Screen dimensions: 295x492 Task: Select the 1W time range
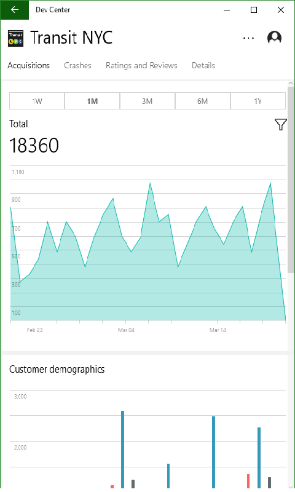pyautogui.click(x=37, y=101)
